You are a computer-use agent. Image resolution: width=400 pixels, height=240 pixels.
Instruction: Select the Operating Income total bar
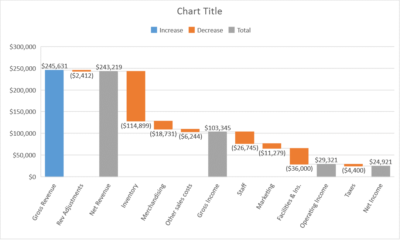tap(326, 170)
